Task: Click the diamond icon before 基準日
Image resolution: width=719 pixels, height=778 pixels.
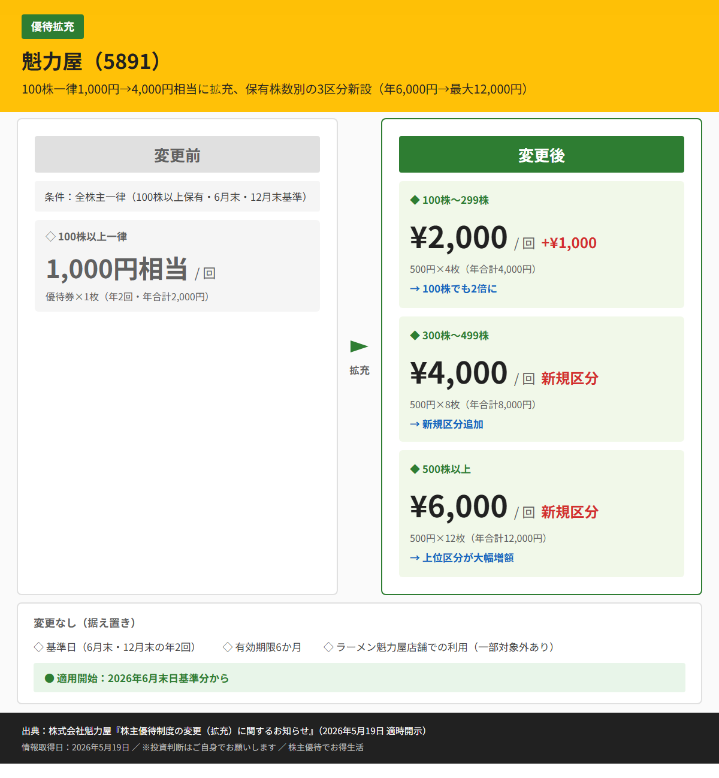Action: tap(38, 647)
